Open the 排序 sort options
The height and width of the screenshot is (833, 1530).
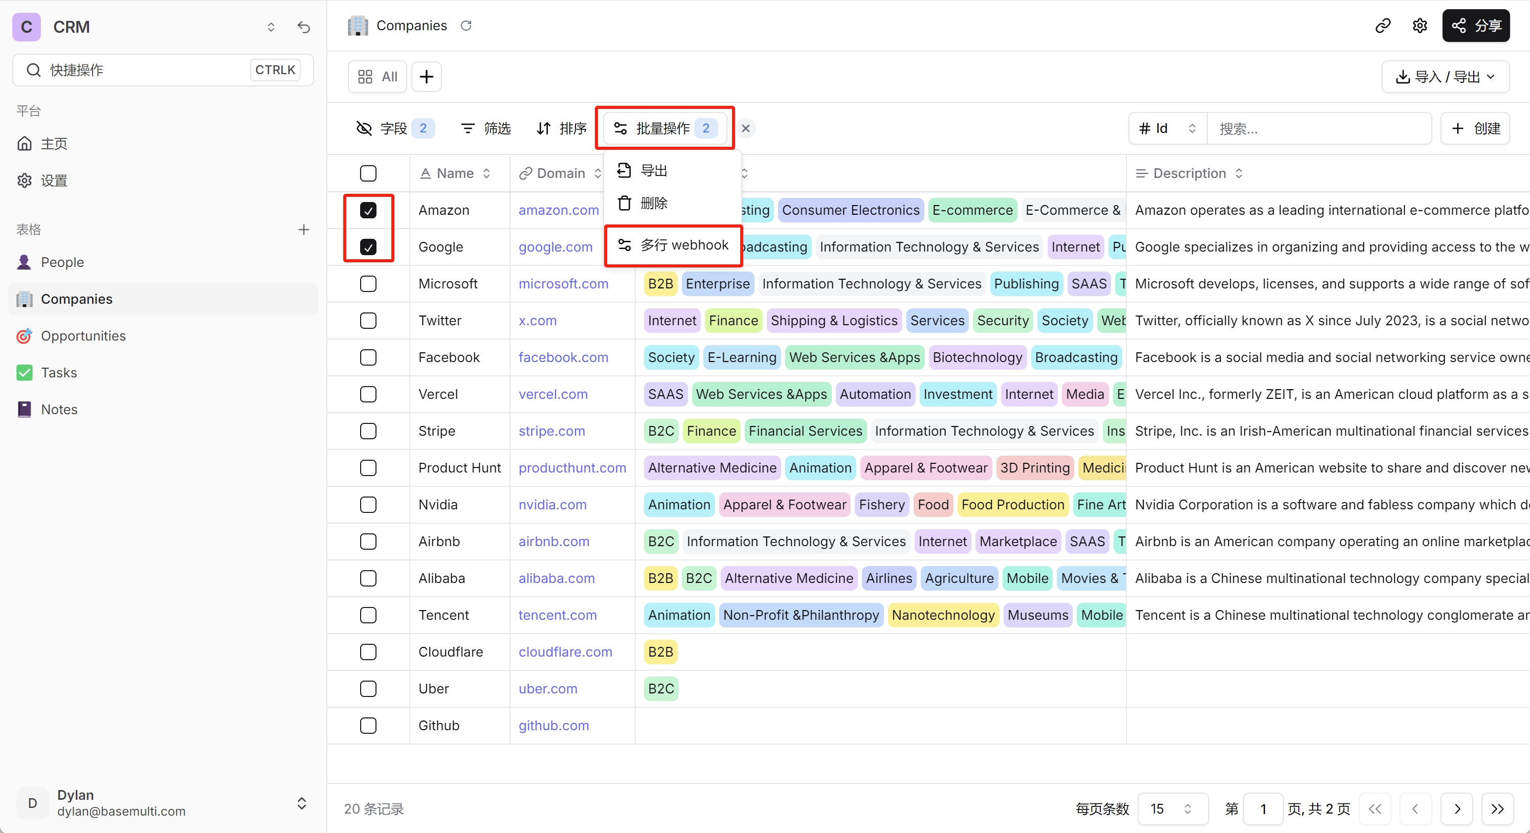[561, 128]
